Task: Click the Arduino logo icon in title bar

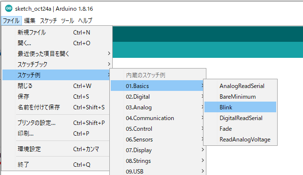Action: click(9, 8)
